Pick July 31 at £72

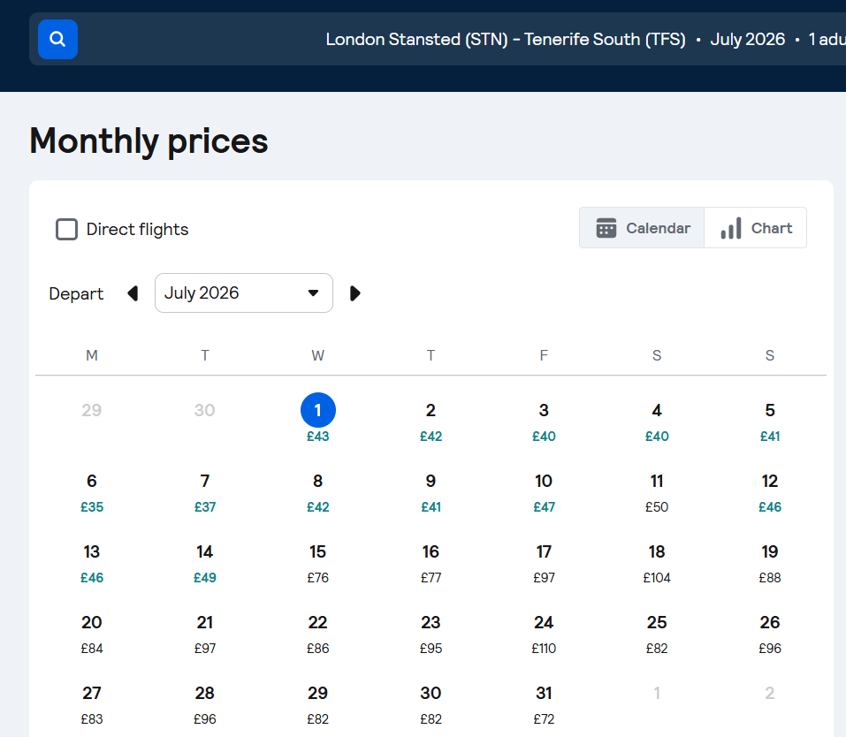544,703
